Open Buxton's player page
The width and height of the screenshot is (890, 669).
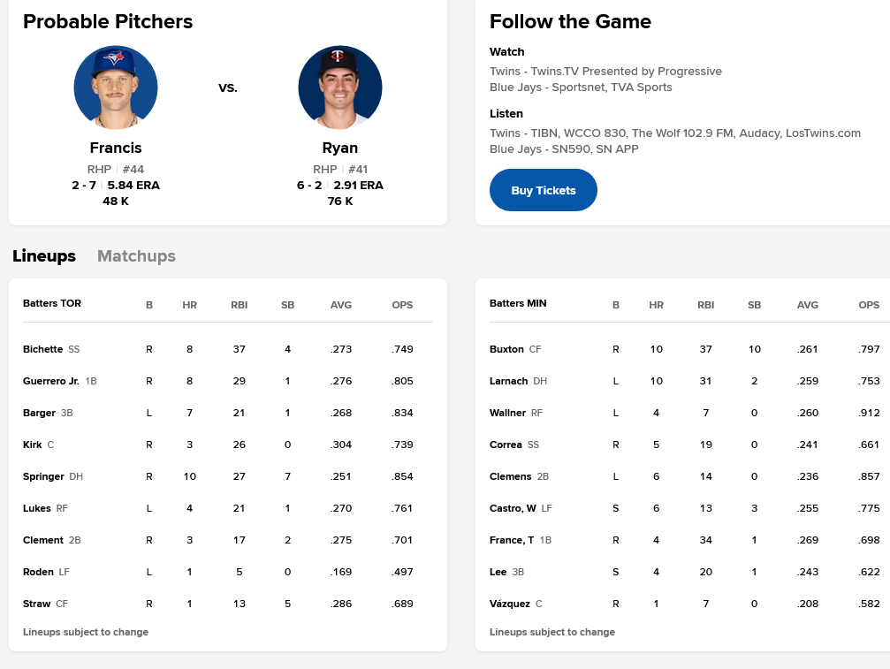point(506,349)
